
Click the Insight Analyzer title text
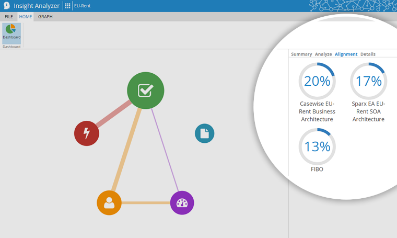(x=37, y=6)
